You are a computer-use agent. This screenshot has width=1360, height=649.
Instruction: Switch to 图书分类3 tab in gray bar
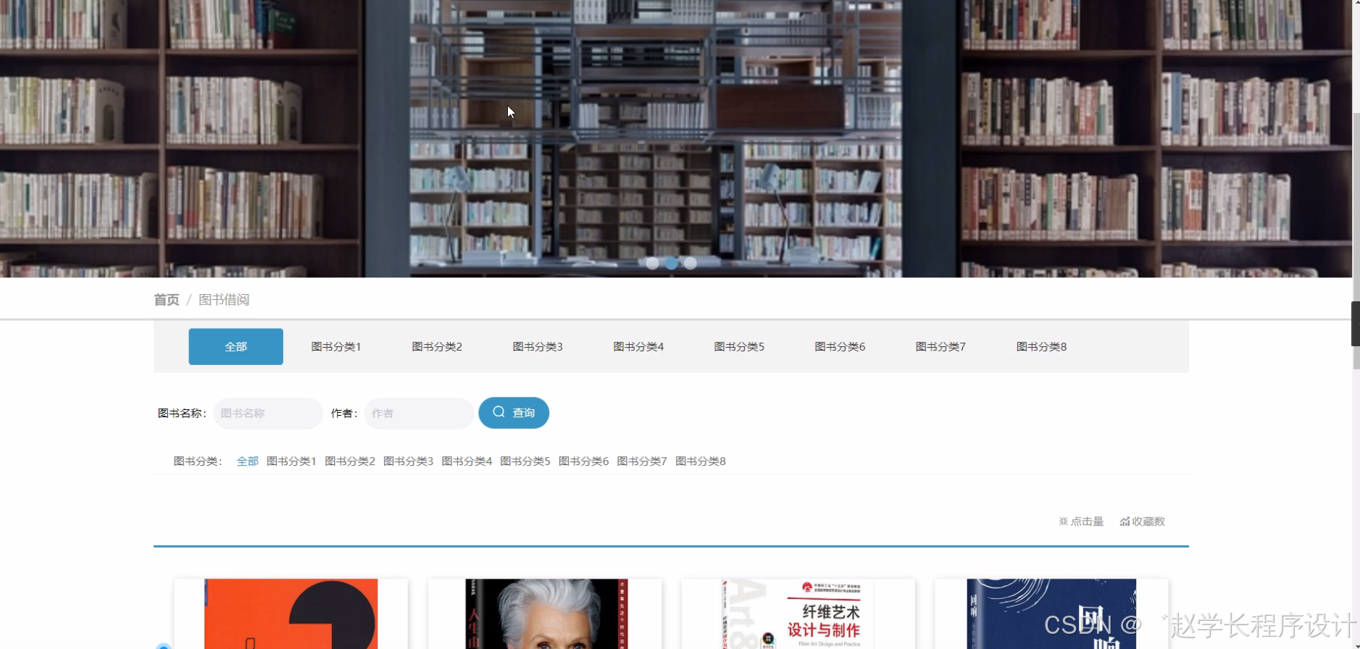(x=538, y=346)
